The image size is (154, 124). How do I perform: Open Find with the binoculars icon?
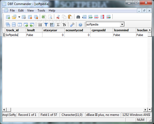pyautogui.click(x=78, y=17)
